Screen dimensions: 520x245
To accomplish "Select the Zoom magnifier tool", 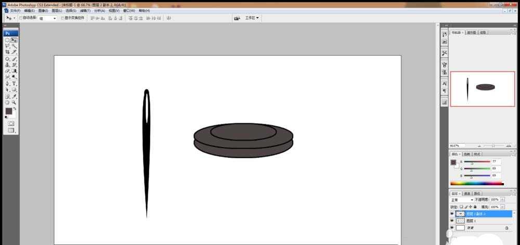I will (15, 102).
